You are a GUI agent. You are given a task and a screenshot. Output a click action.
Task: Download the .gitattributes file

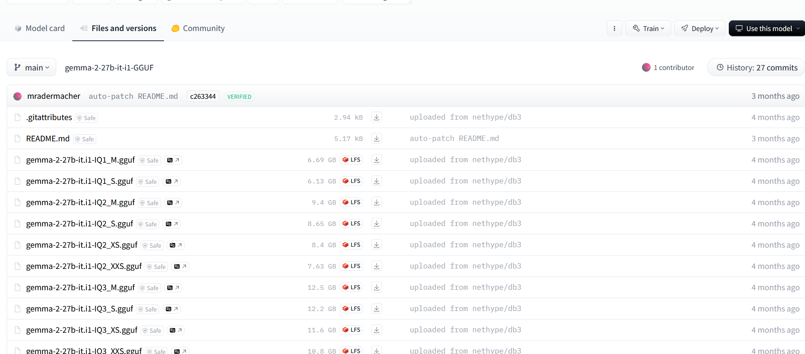coord(376,117)
